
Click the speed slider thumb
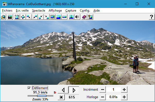pyautogui.click(x=42, y=96)
